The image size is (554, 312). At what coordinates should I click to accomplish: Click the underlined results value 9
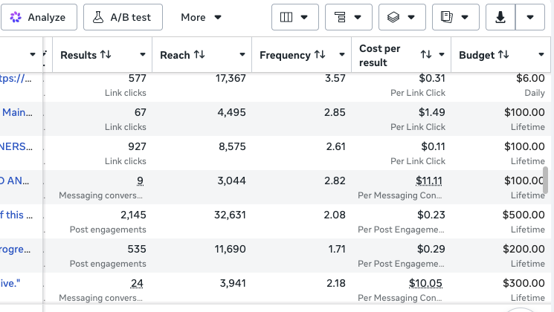click(141, 181)
